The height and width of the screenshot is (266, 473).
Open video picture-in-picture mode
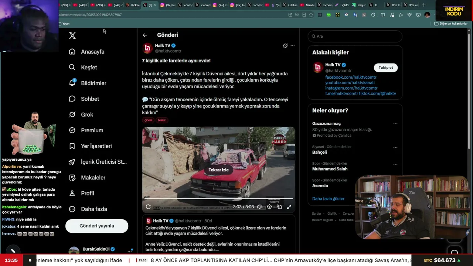(x=279, y=207)
